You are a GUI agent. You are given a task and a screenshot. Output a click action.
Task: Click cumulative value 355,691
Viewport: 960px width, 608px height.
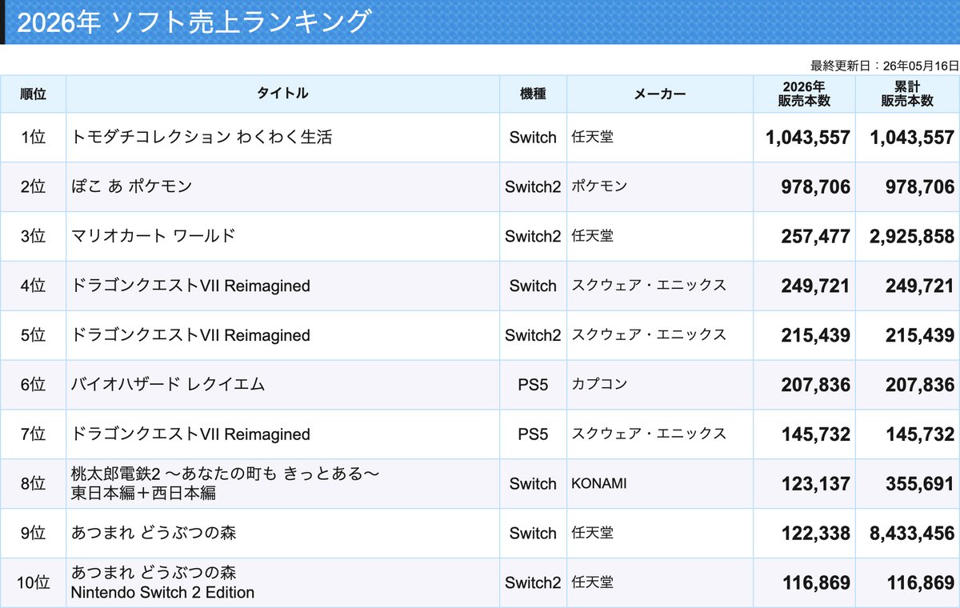[920, 485]
